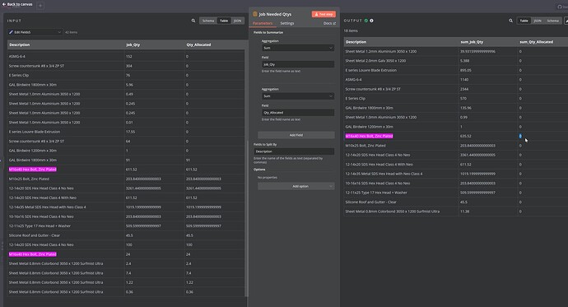This screenshot has width=568, height=307.
Task: Click the plus icon next to Back to canvas
Action: (x=40, y=6)
